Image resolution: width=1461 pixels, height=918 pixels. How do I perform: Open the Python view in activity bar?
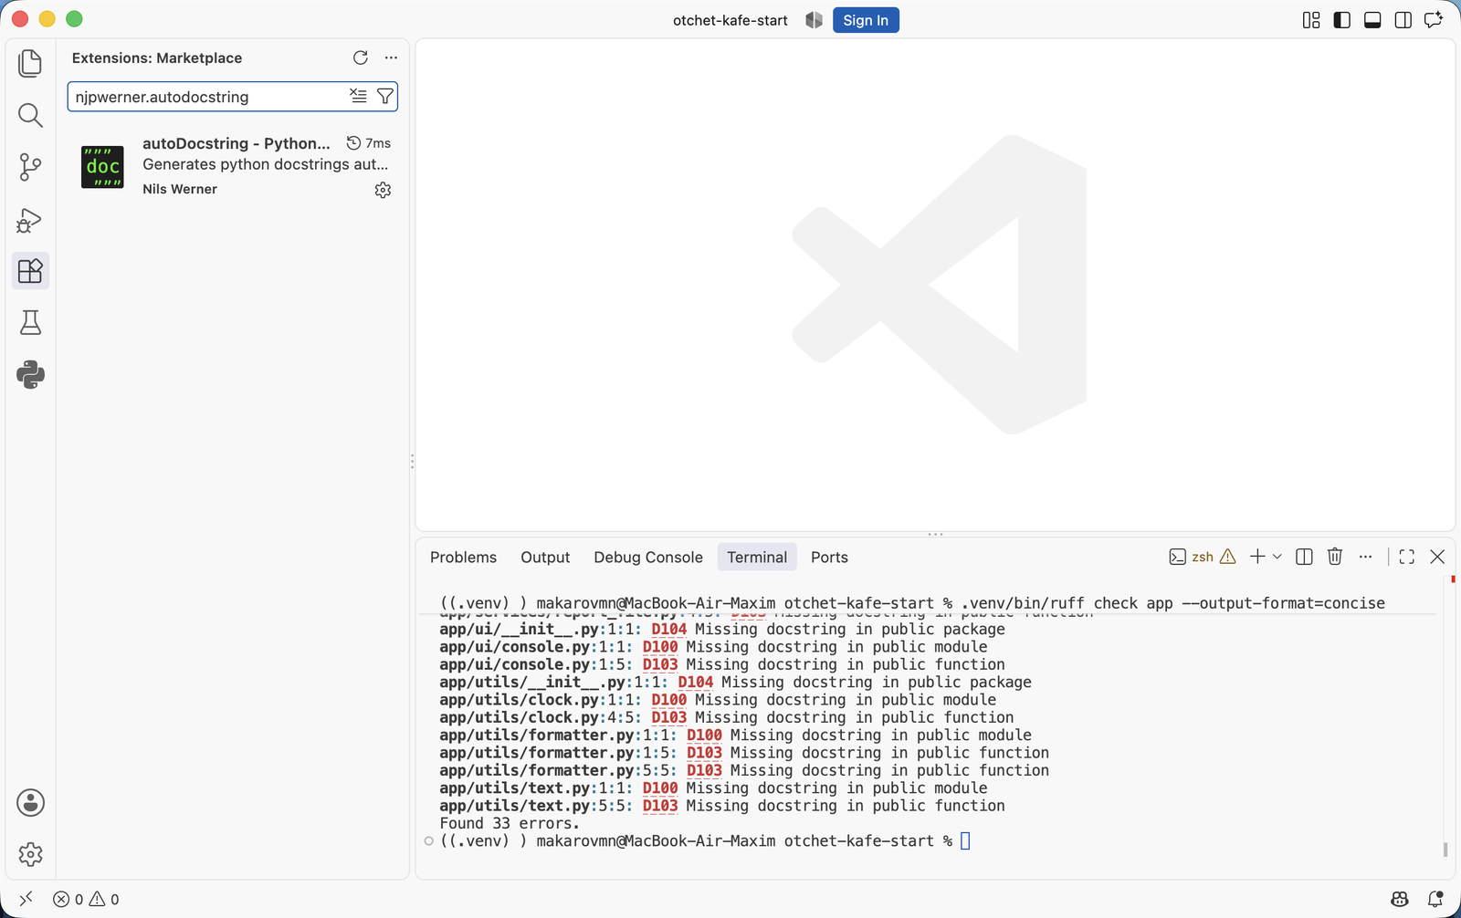(30, 375)
